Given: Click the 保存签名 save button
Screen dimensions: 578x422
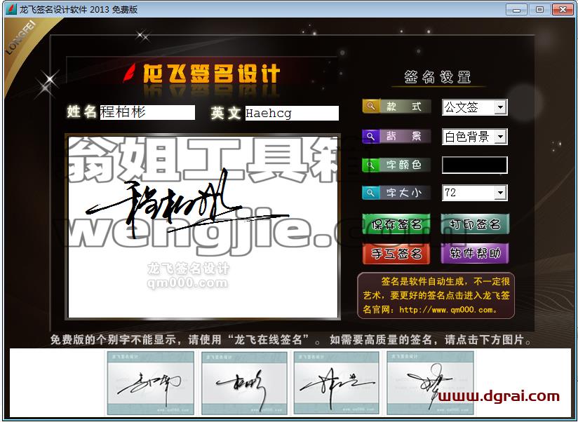Looking at the screenshot, I should [x=396, y=224].
